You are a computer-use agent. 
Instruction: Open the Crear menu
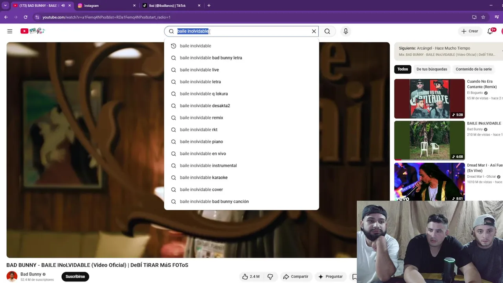pos(470,31)
